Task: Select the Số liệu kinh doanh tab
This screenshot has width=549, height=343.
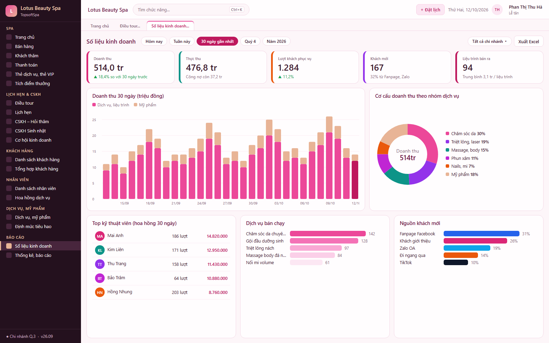Action: pos(170,26)
